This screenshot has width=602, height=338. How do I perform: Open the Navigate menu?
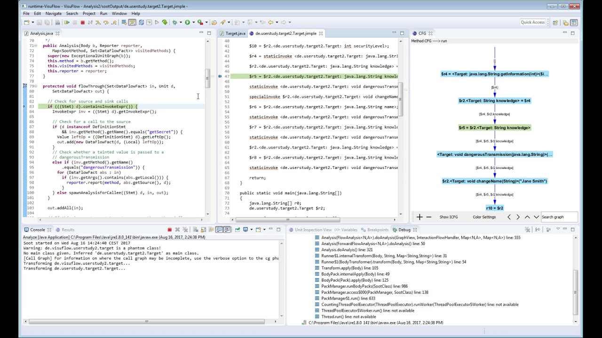tap(53, 14)
